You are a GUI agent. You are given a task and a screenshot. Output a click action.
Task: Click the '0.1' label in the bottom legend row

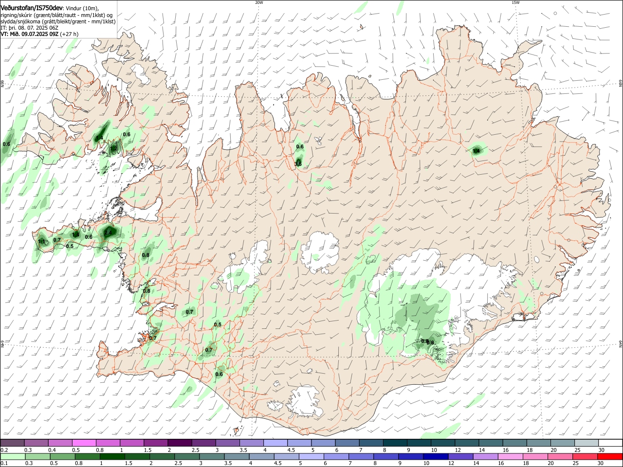coord(4,464)
